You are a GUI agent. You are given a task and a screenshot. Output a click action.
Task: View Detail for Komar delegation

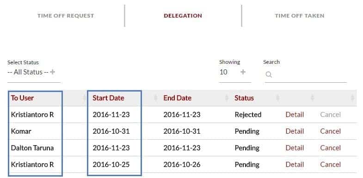pyautogui.click(x=295, y=131)
